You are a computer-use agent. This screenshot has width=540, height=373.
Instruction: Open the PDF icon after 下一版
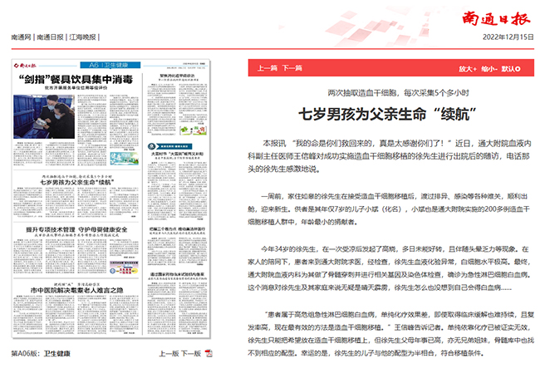coord(209,354)
